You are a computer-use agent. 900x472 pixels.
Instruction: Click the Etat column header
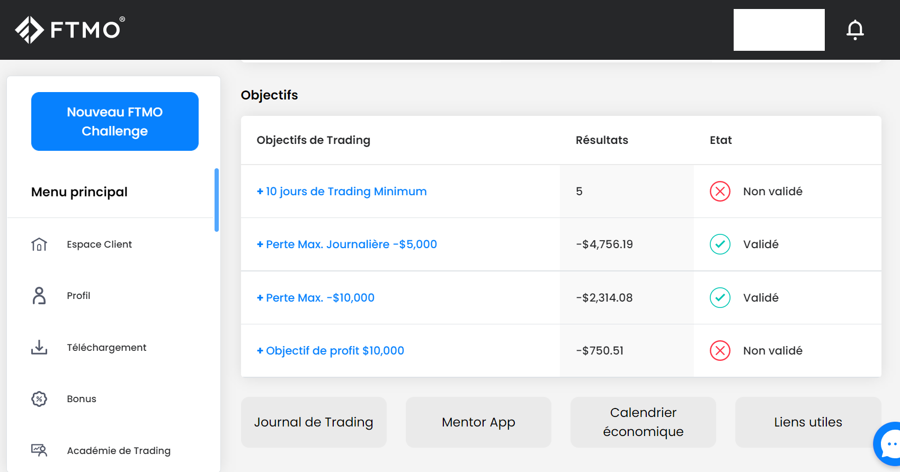(720, 140)
